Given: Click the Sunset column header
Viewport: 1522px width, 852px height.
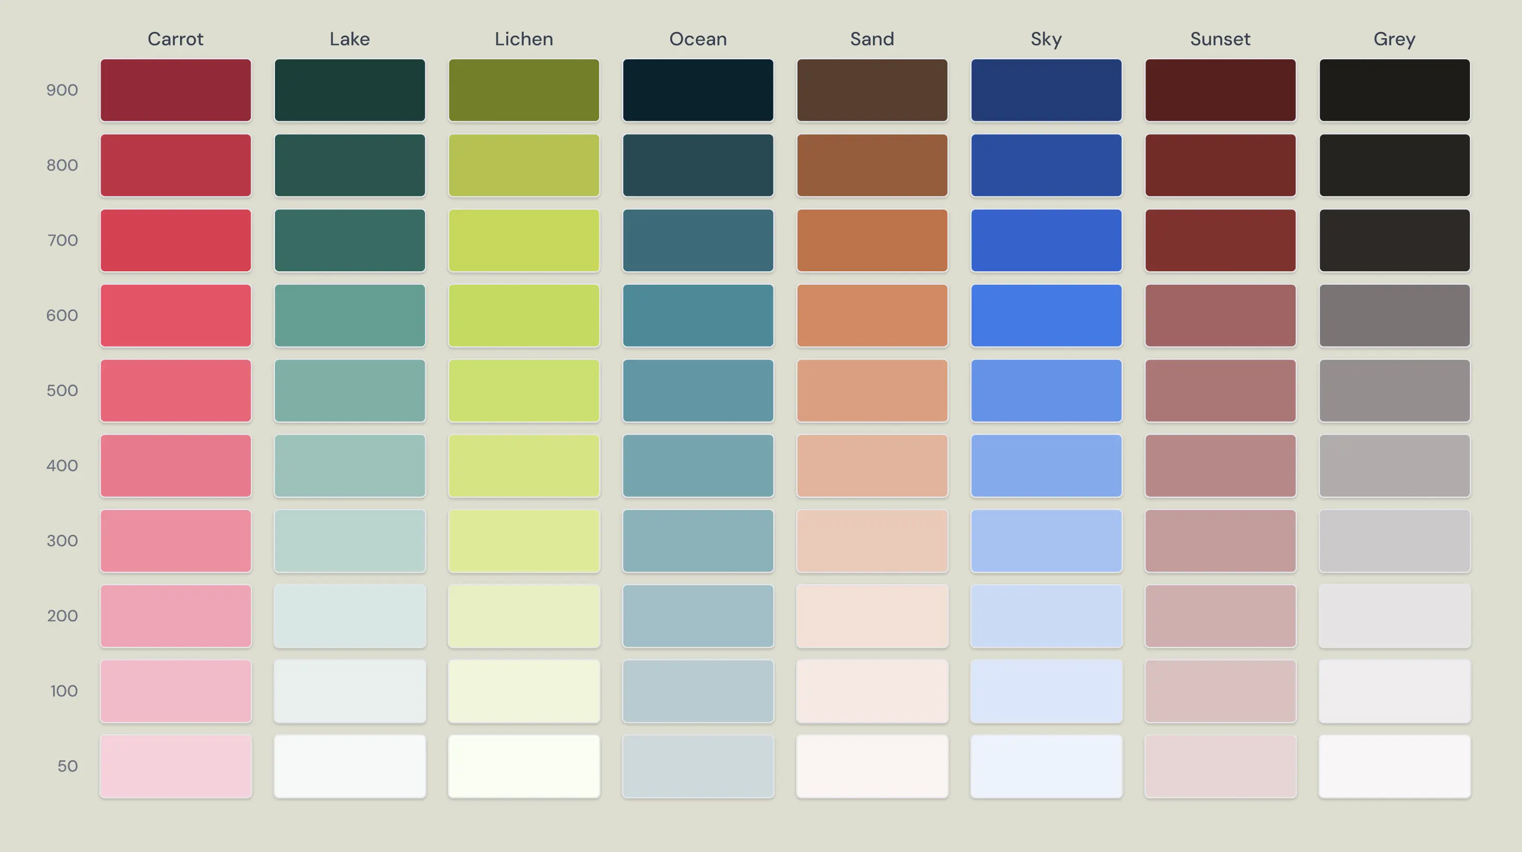Looking at the screenshot, I should [1220, 39].
